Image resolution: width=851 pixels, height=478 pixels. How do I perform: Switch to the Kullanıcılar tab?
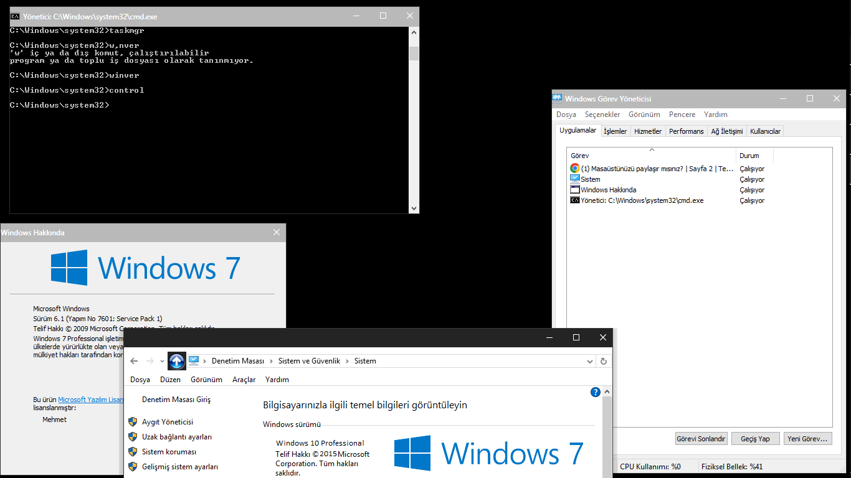pyautogui.click(x=765, y=131)
